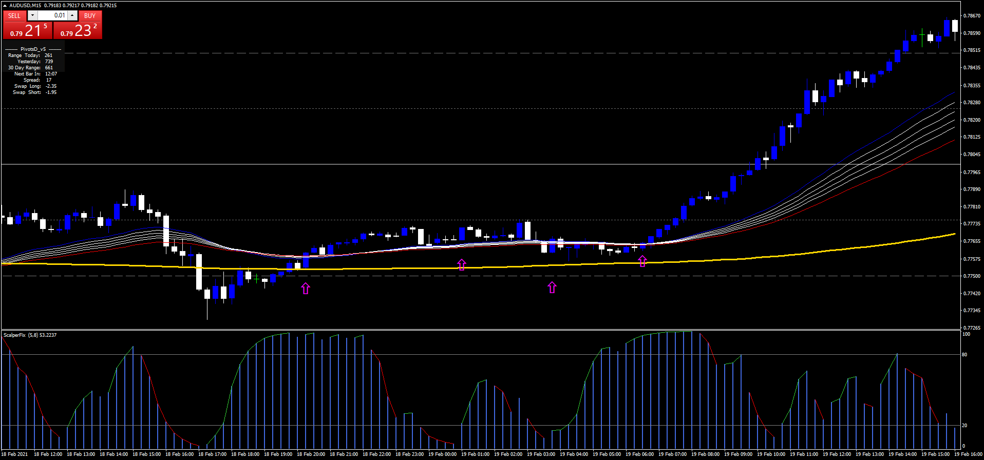The width and height of the screenshot is (984, 460).
Task: Click the AUDUSD,M15 chart title text
Action: coord(25,6)
